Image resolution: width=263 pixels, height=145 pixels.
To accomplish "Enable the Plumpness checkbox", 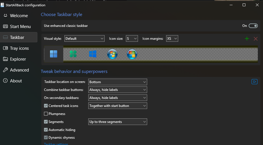I will point(46,114).
